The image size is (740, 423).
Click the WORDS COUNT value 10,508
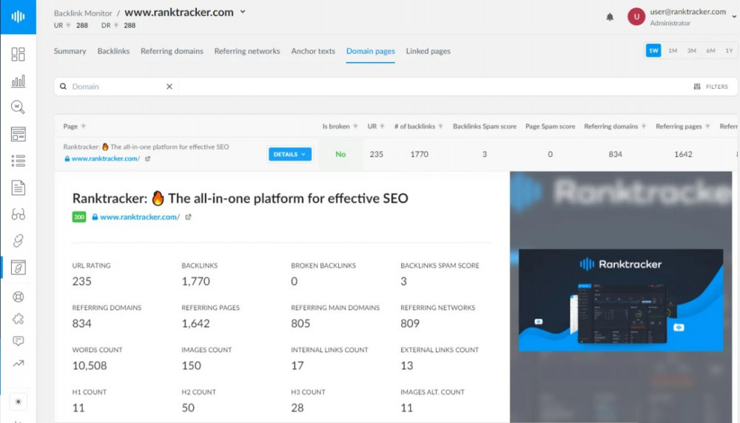pyautogui.click(x=90, y=366)
